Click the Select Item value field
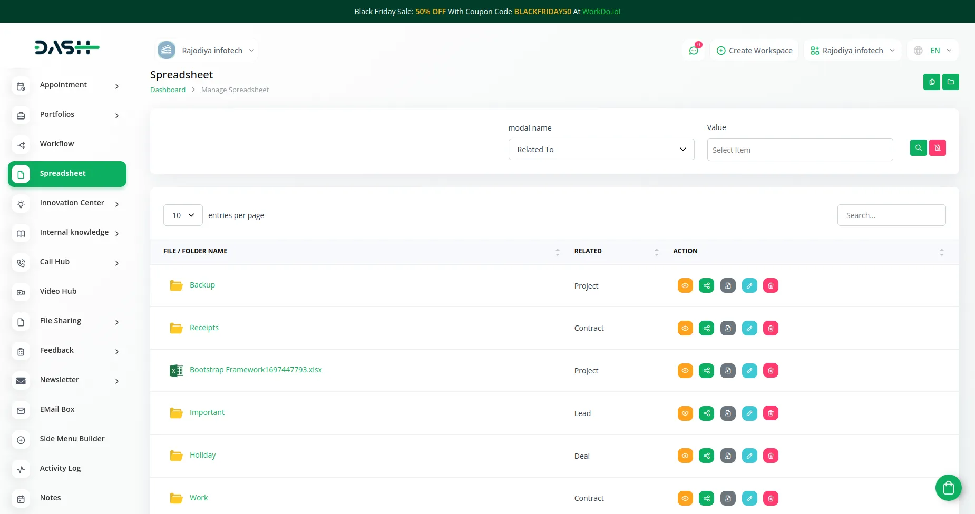975x514 pixels. 800,150
